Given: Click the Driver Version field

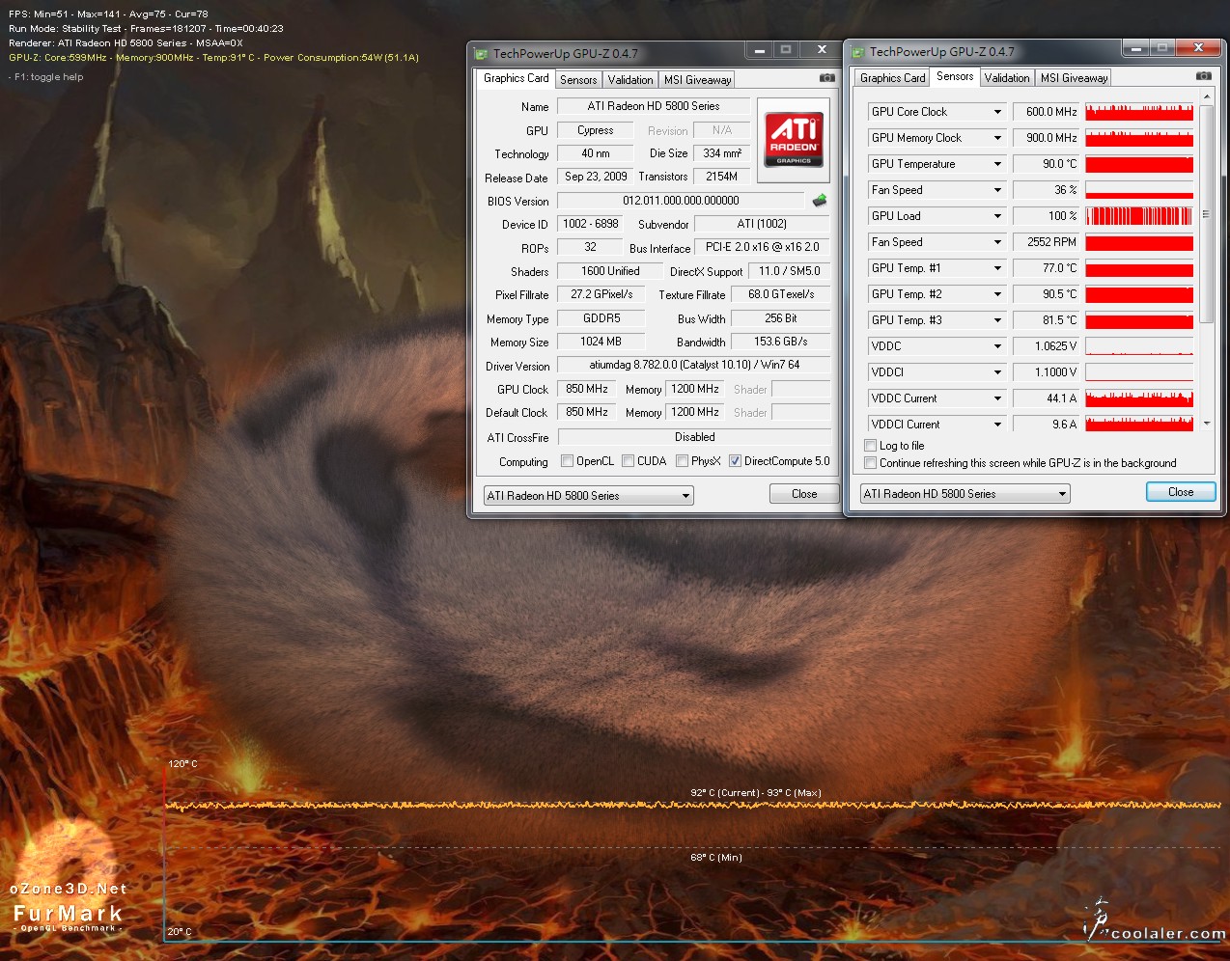Looking at the screenshot, I should [x=694, y=365].
